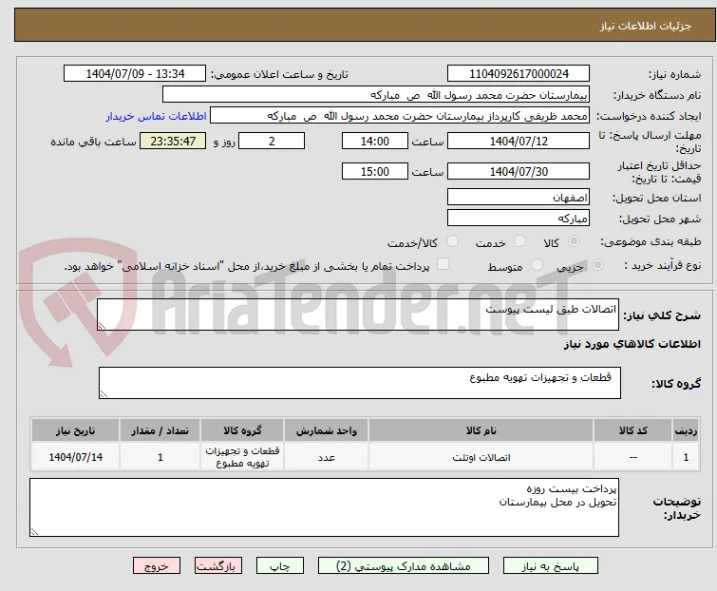
Task: Click the جزئیات اطلاعات نیاز page header
Action: [365, 25]
